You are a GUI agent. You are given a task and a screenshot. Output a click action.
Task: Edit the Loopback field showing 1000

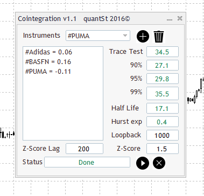click(163, 135)
